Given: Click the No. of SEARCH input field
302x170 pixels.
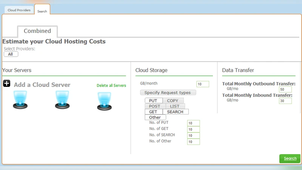Looking at the screenshot, I should tap(193, 135).
